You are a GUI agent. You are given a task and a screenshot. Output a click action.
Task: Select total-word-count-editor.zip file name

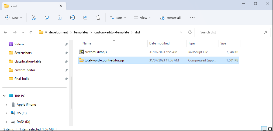[x=104, y=60]
